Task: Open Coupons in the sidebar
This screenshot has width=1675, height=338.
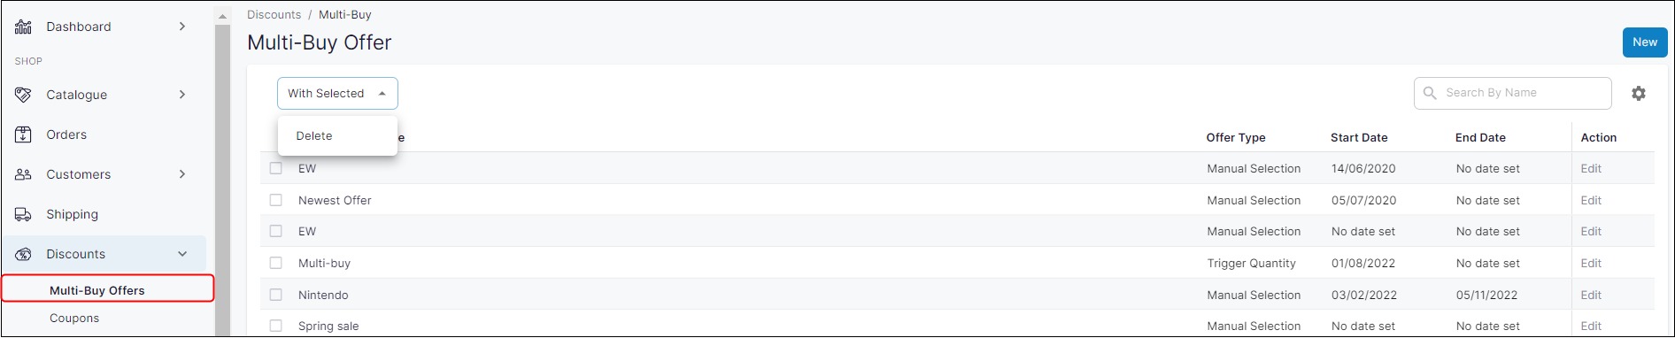Action: pyautogui.click(x=74, y=318)
